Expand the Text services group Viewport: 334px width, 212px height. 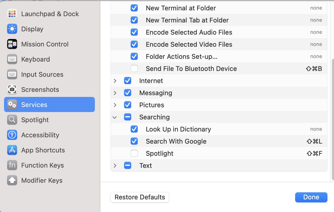pyautogui.click(x=115, y=166)
